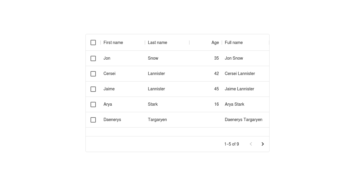Go to the next page of results

point(263,144)
